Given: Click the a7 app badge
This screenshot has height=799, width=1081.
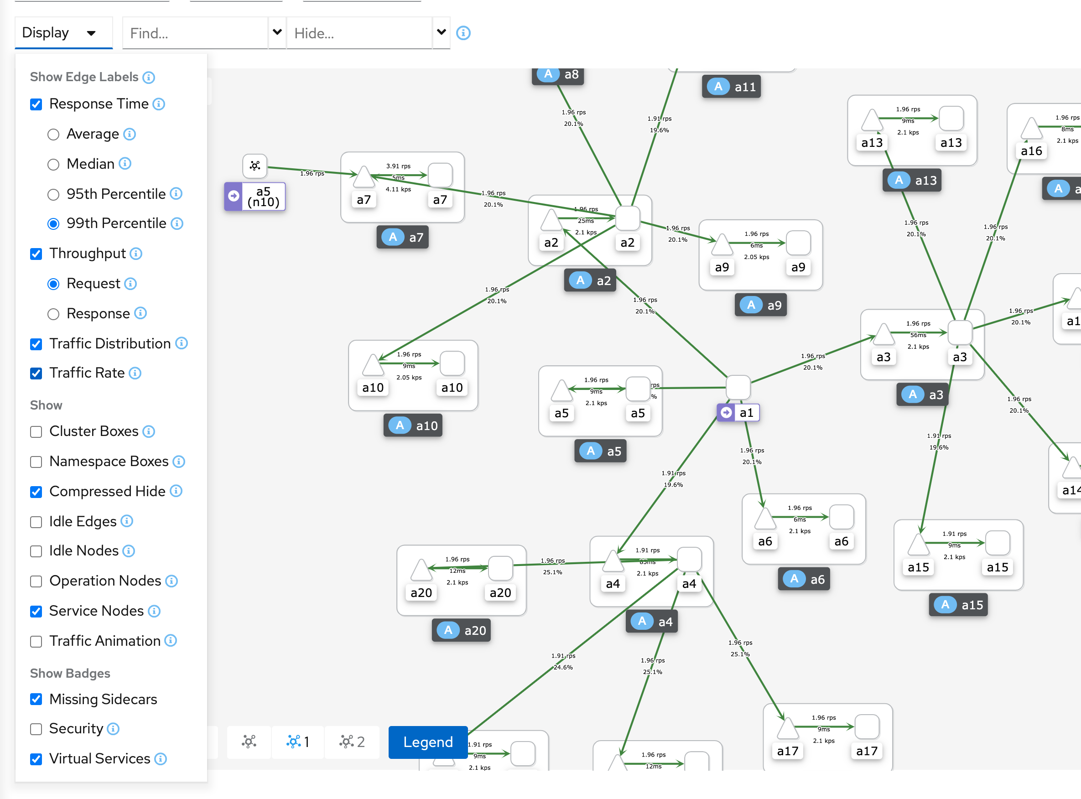Looking at the screenshot, I should click(402, 237).
